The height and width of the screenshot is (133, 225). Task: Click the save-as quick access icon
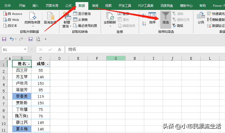[31, 39]
